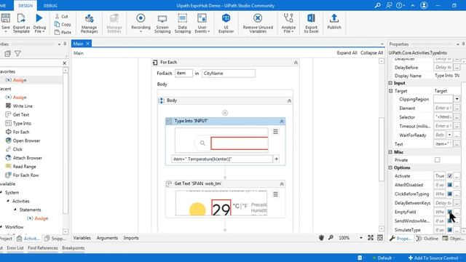Open the WaitForReady dropdown
This screenshot has height=262, width=466.
point(450,135)
